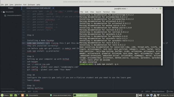Screen dimensions: 174x97
Task: Launch terminal from the taskbar quick-launch icon
Action: pos(19,95)
